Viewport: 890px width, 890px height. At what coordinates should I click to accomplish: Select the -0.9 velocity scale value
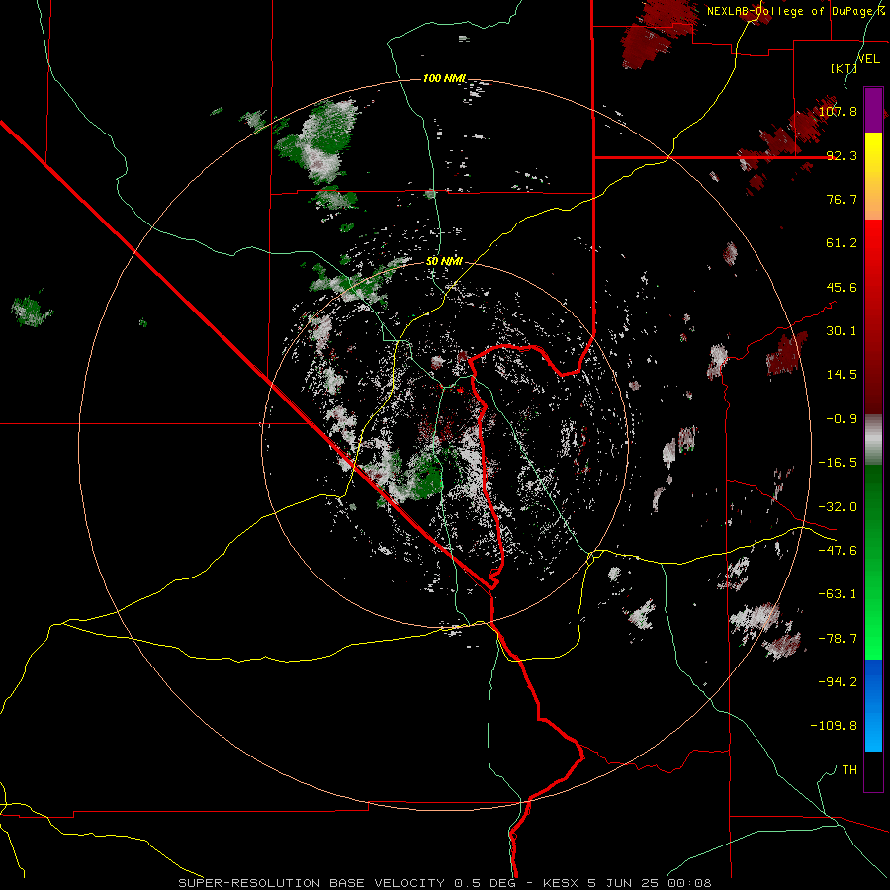(x=842, y=419)
